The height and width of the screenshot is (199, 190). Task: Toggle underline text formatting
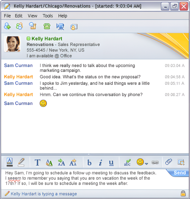[111, 163]
